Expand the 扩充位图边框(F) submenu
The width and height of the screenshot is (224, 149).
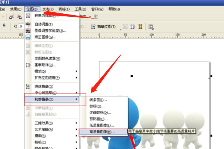tap(52, 78)
